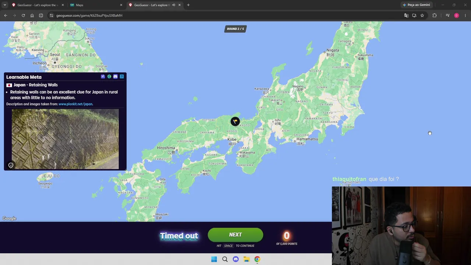Viewport: 471px width, 265px height.
Task: Open File Explorer from the taskbar
Action: point(247,259)
